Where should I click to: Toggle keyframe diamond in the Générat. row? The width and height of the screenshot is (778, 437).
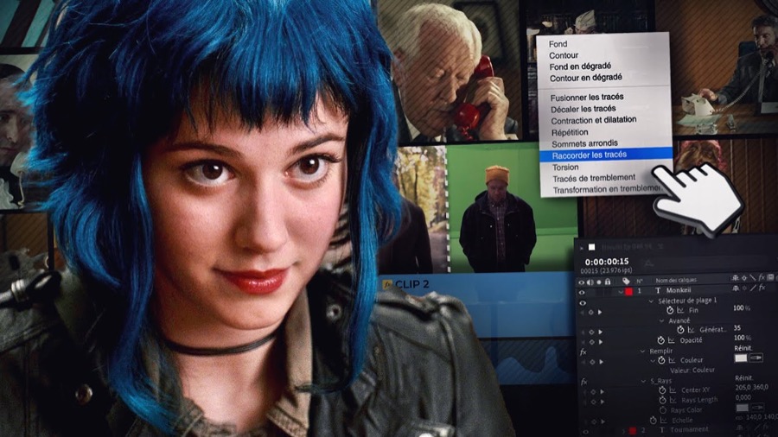click(x=591, y=332)
